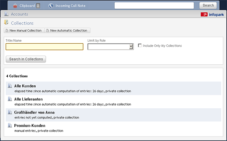The height and width of the screenshot is (141, 227).
Task: Create a New Manual Collection
Action: 24,30
